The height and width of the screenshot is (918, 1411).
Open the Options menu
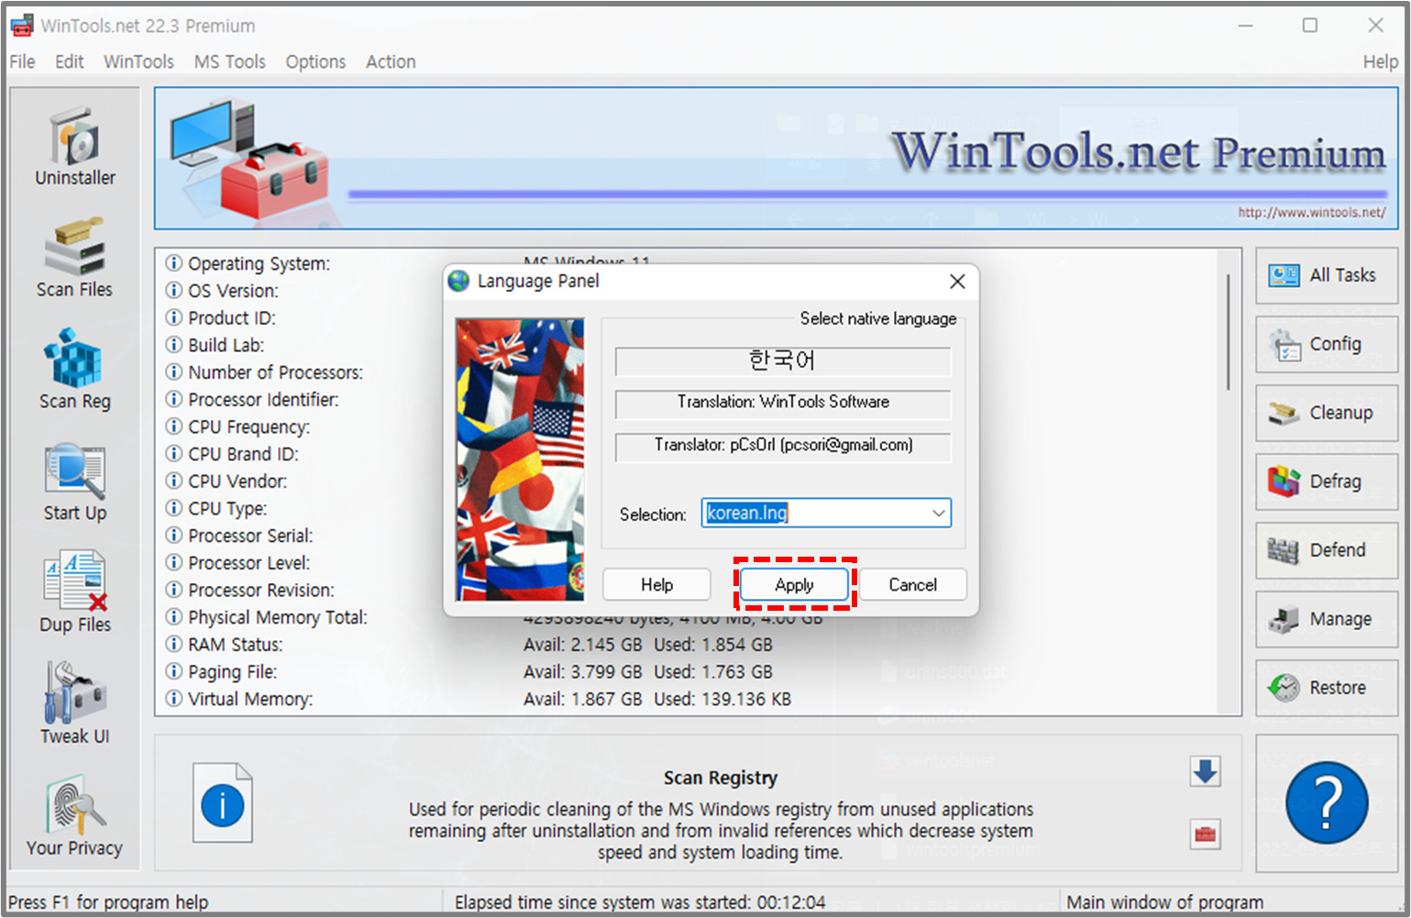tap(315, 61)
